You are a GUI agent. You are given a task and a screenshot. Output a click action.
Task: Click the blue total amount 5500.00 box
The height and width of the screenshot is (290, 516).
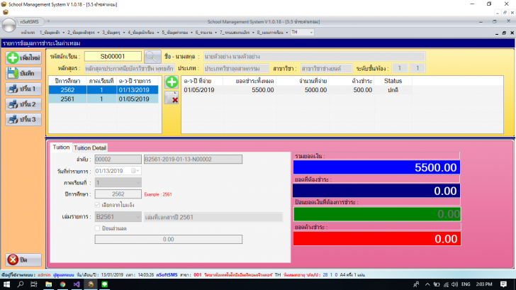[x=376, y=167]
